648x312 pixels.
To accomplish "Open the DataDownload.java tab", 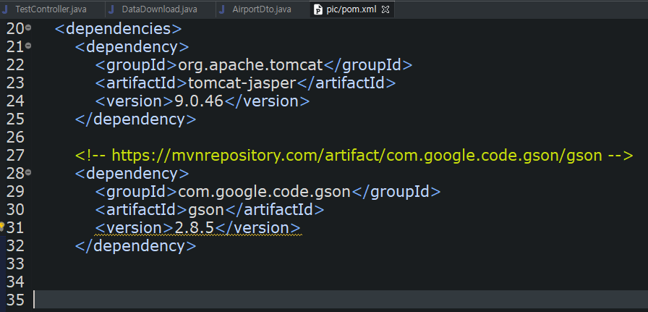I will click(160, 9).
